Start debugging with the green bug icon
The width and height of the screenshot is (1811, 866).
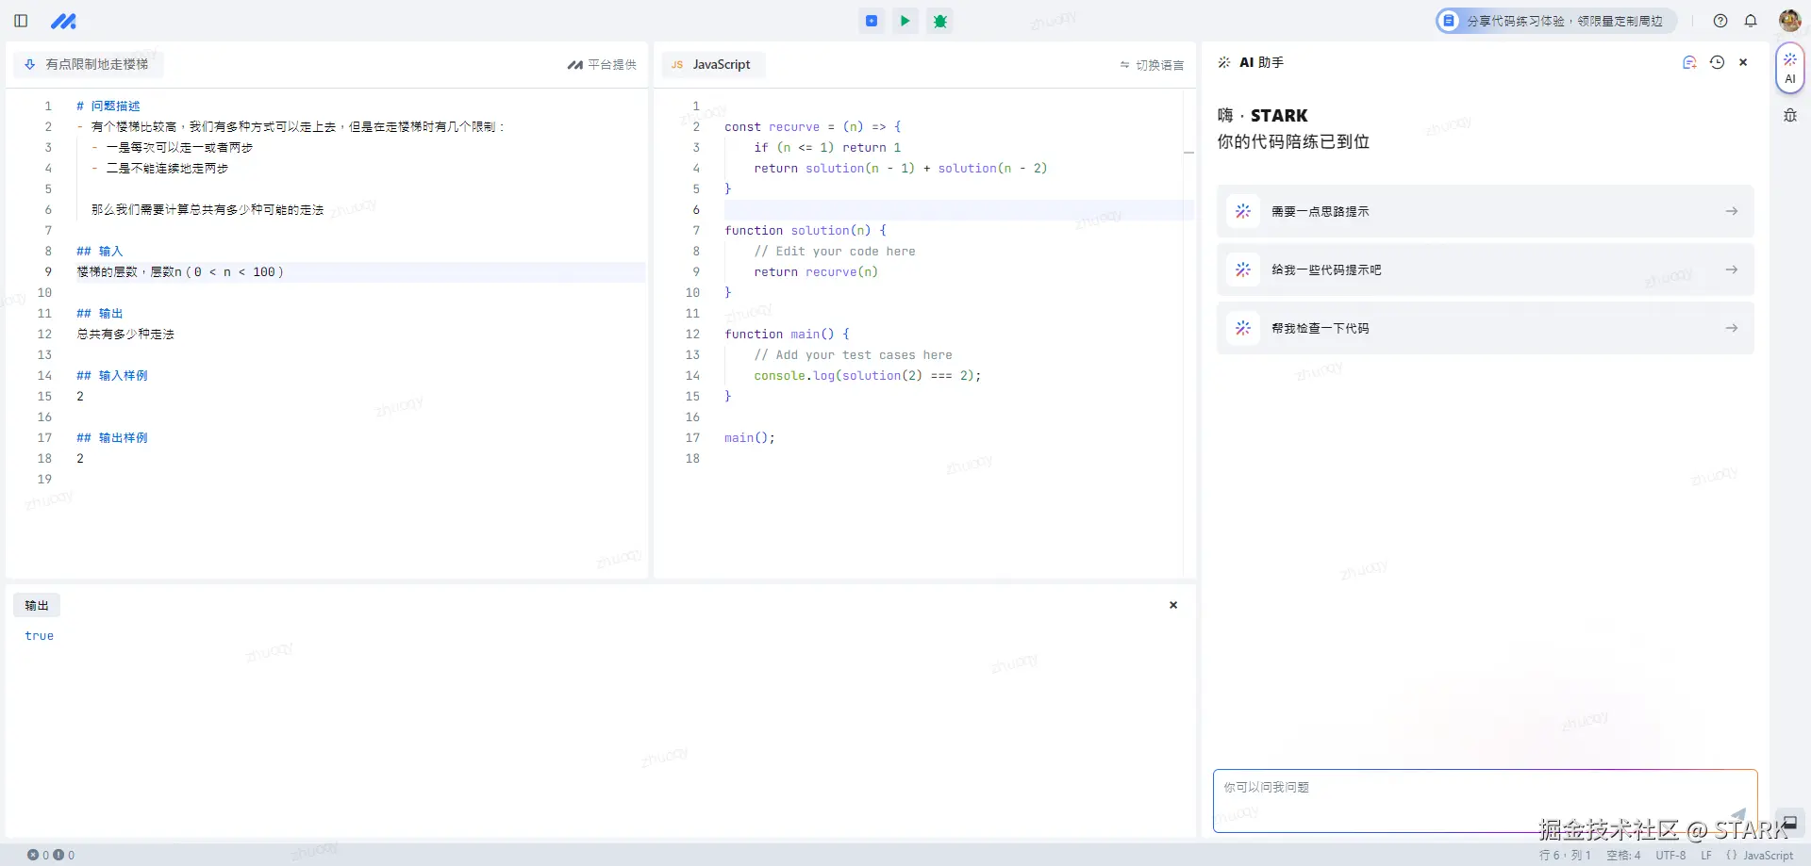(x=939, y=21)
